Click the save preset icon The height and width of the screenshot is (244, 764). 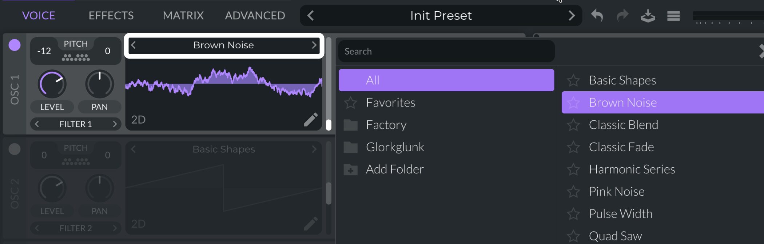click(x=648, y=16)
